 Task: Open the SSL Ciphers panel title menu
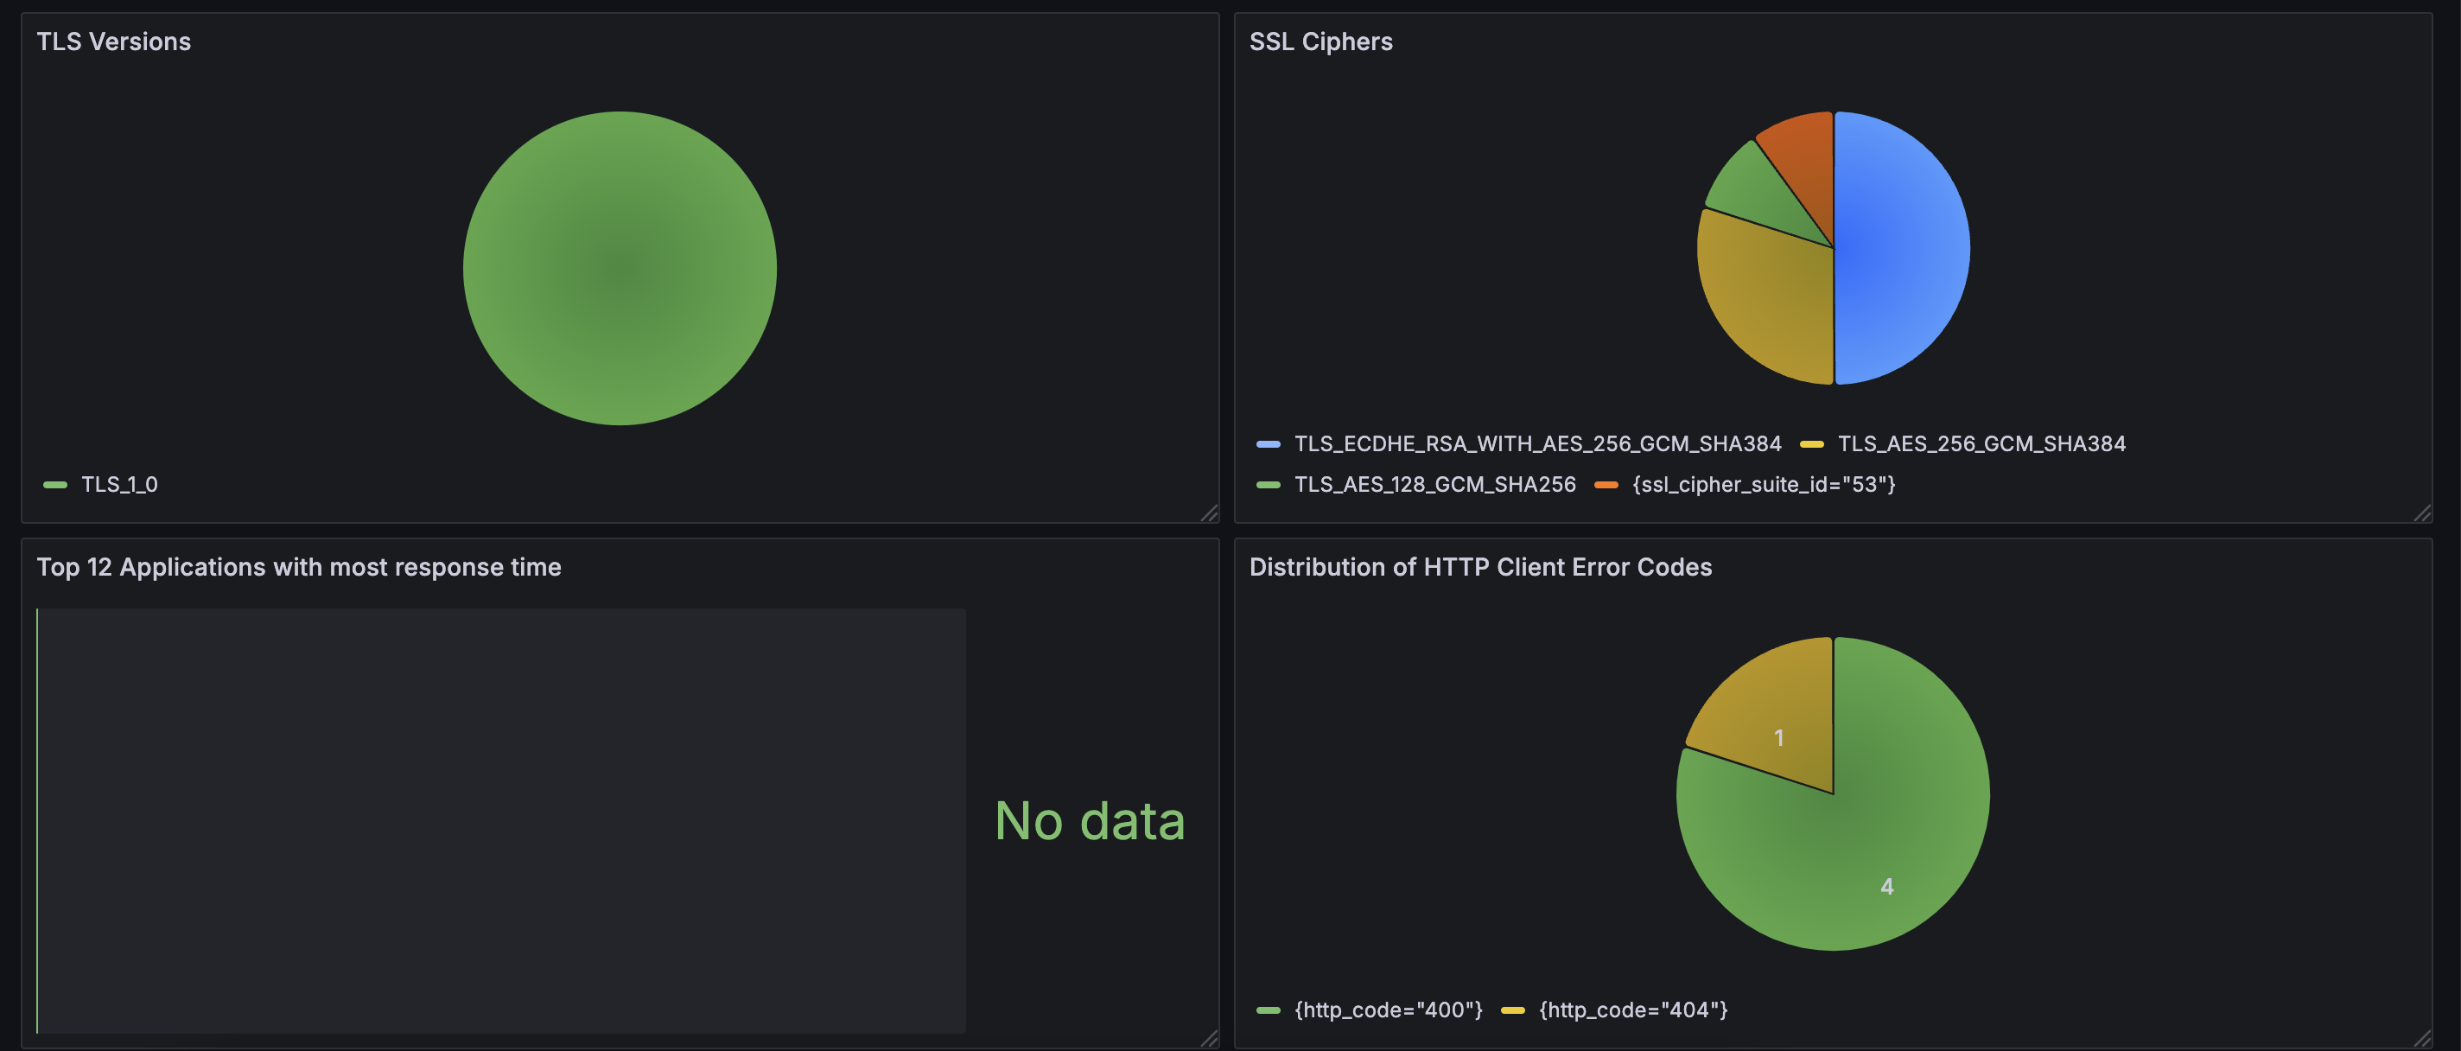coord(1320,42)
